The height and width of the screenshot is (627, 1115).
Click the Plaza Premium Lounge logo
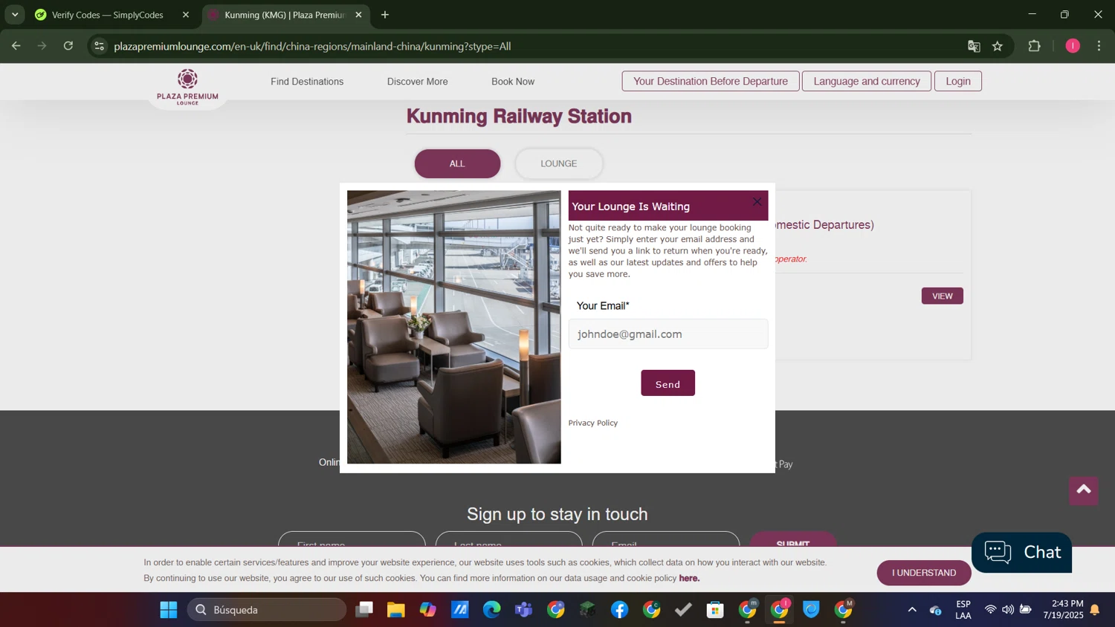[187, 87]
